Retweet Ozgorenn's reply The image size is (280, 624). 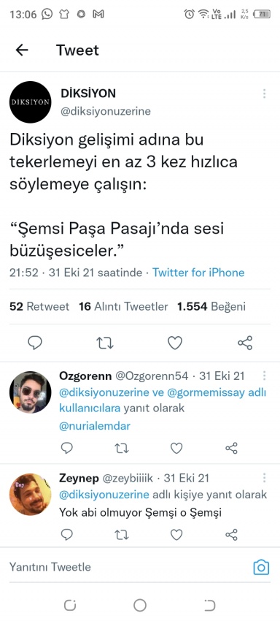(122, 448)
